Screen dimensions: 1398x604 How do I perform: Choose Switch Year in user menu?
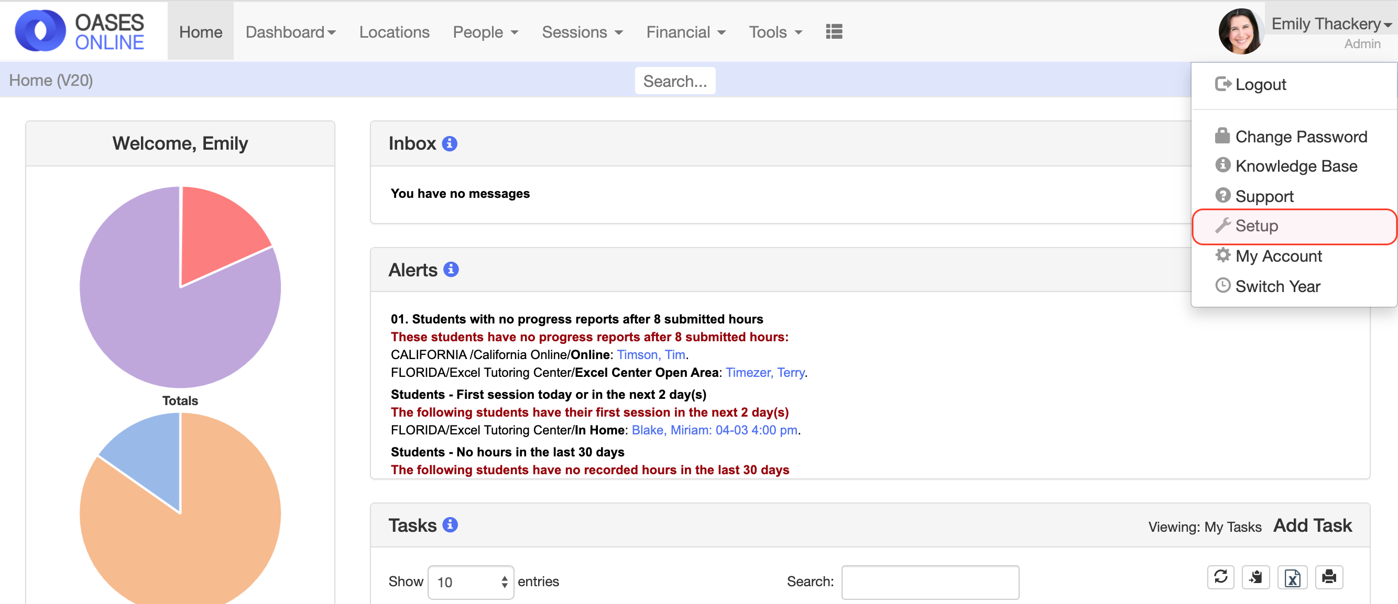point(1277,286)
